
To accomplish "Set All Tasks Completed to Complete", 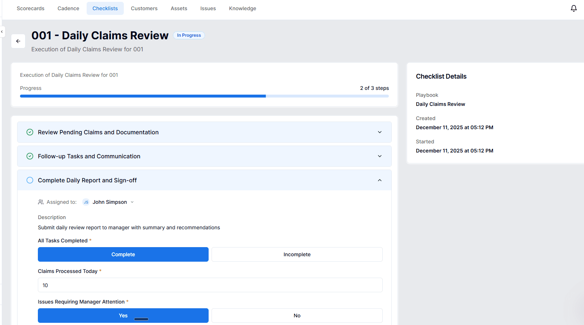I will point(123,254).
